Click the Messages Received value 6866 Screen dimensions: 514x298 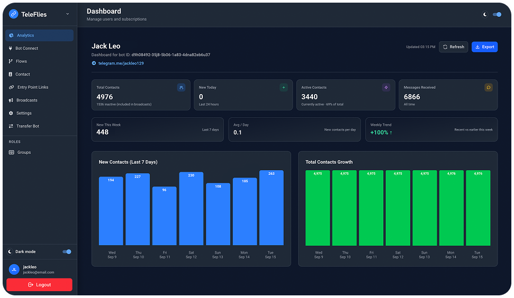412,97
